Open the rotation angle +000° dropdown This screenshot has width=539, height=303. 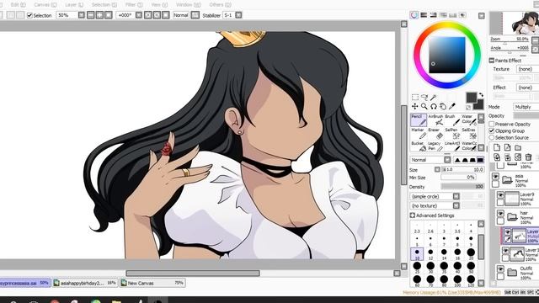(138, 15)
